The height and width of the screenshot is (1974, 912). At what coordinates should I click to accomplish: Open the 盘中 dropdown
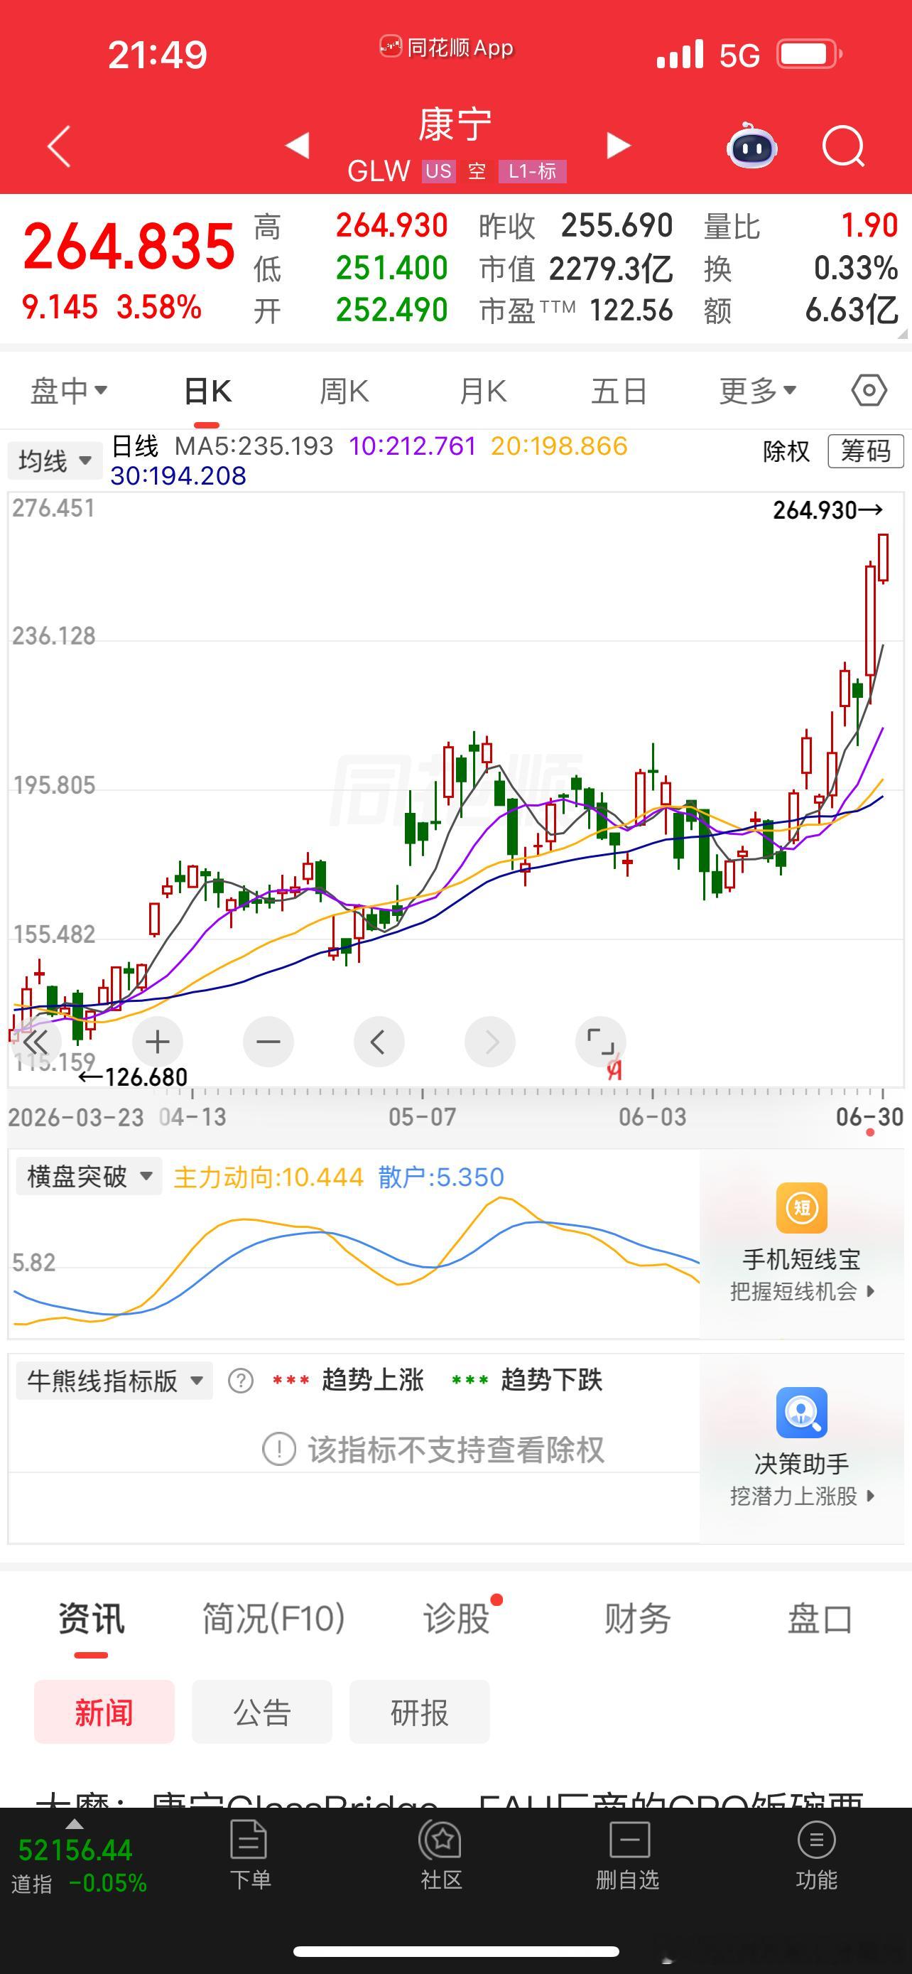(x=68, y=391)
